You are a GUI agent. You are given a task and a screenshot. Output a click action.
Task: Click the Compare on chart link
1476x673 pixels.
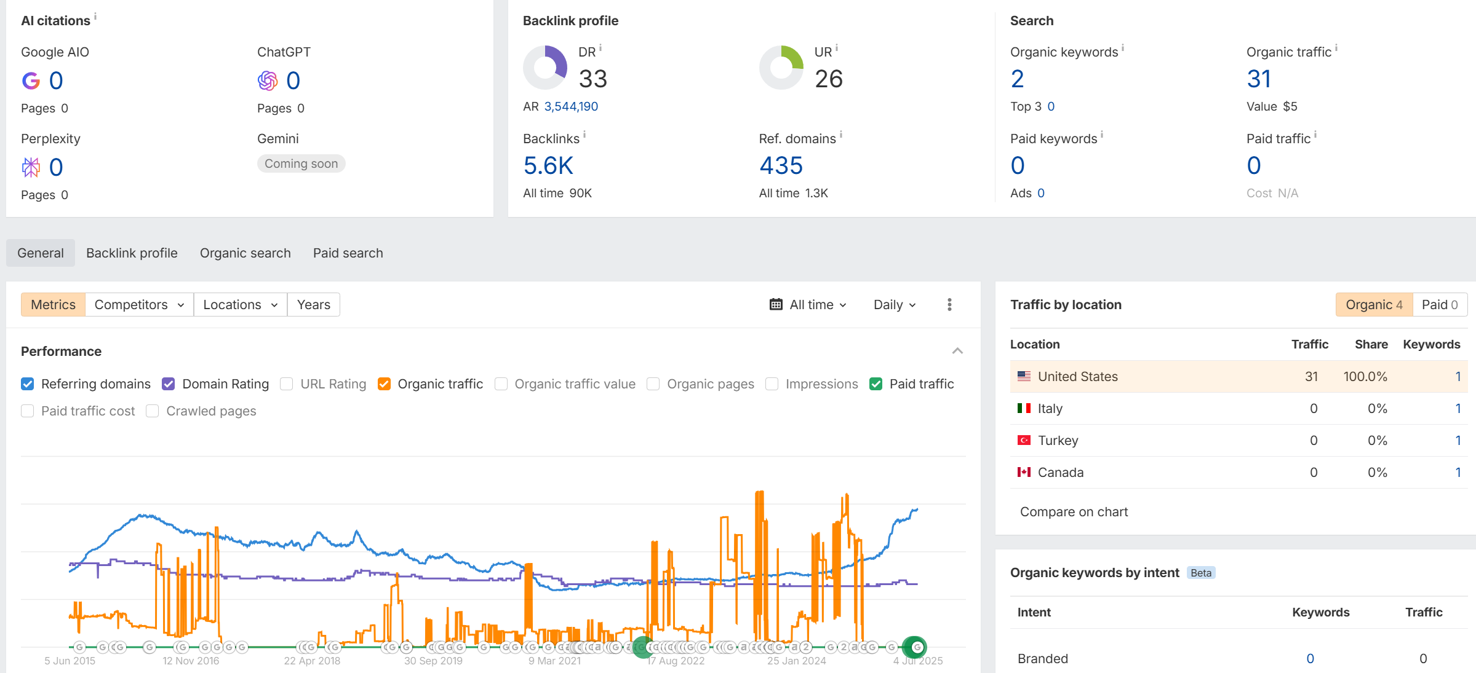(1074, 512)
